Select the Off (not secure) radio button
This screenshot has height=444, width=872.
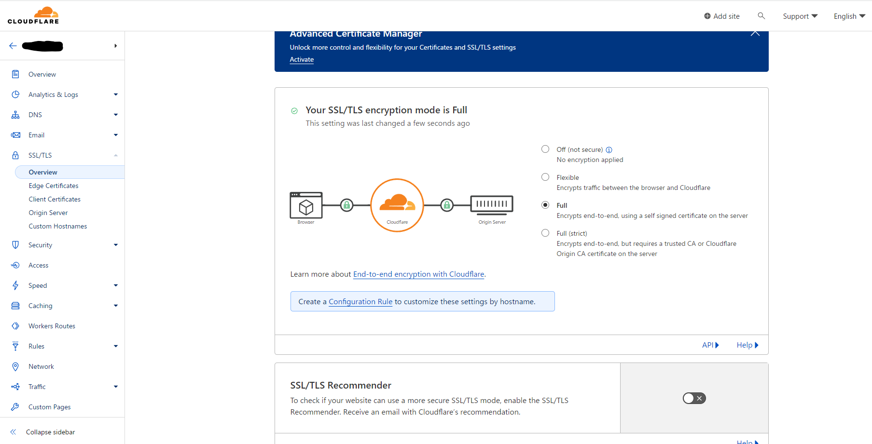(x=545, y=149)
